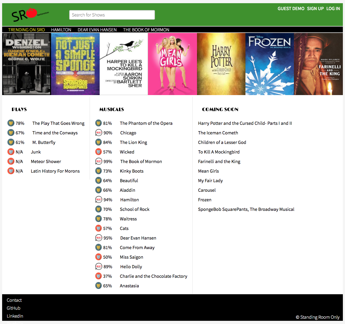Screen dimensions: 345x324
Task: Open the LinkedIn footer link
Action: pyautogui.click(x=15, y=316)
